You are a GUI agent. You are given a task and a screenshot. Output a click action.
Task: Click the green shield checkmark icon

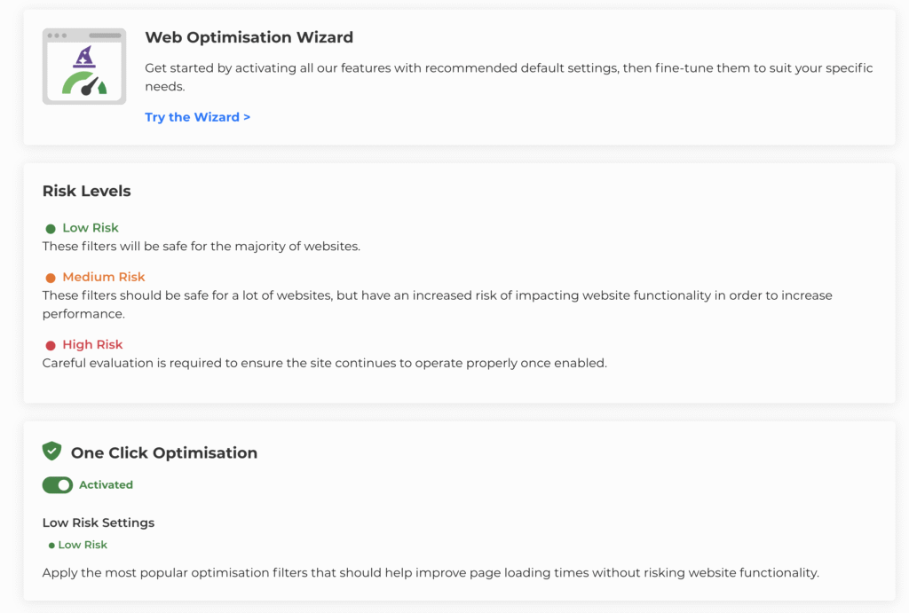[52, 452]
